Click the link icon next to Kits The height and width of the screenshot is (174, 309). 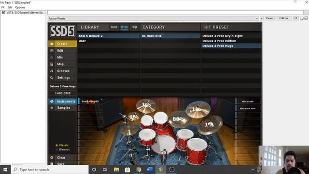[135, 27]
